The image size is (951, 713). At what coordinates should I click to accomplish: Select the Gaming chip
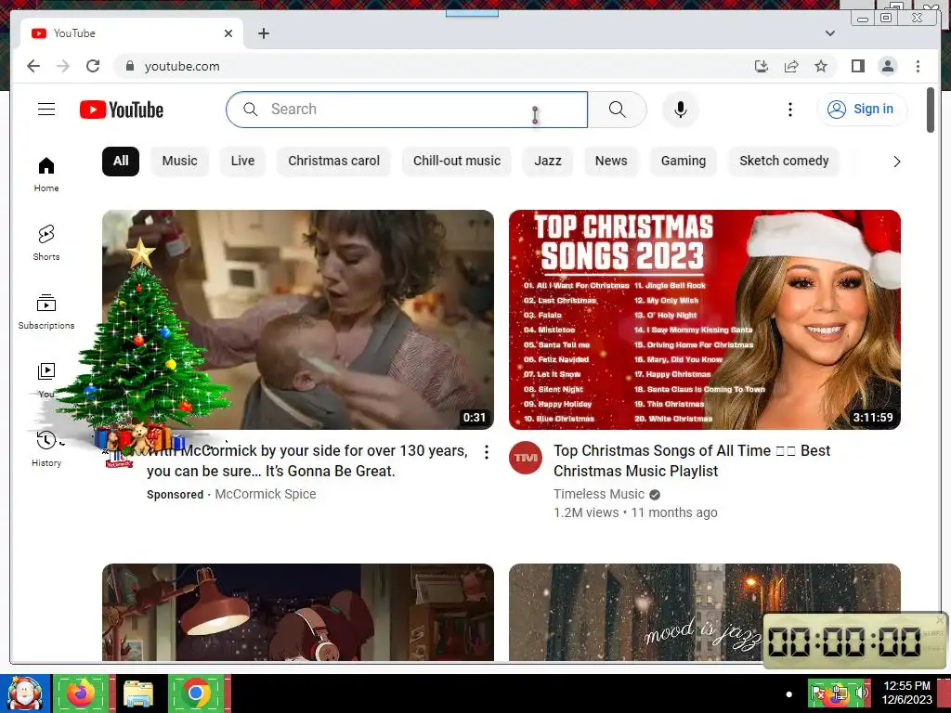click(684, 162)
